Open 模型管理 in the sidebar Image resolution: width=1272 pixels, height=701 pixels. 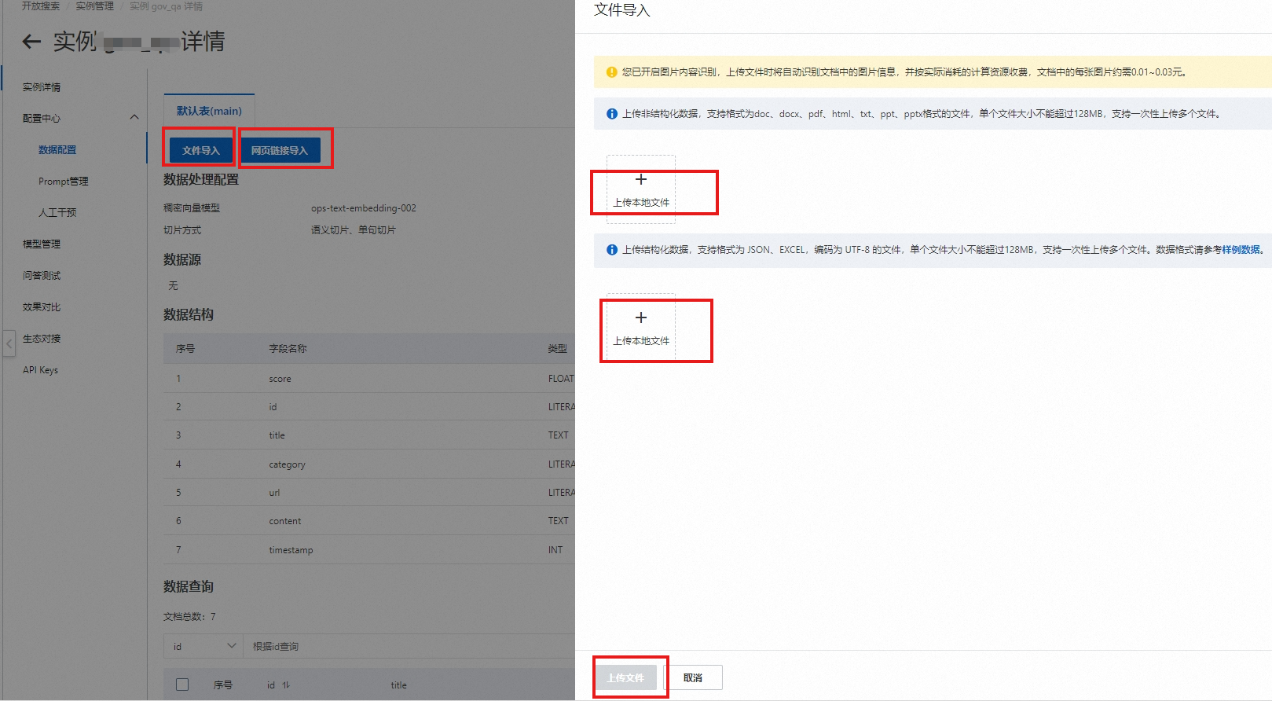click(x=42, y=244)
